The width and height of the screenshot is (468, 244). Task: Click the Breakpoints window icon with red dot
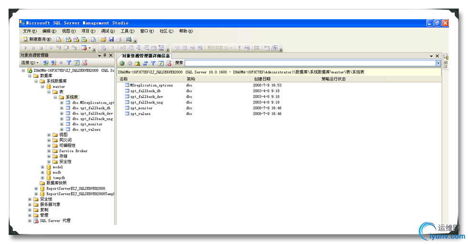click(84, 48)
